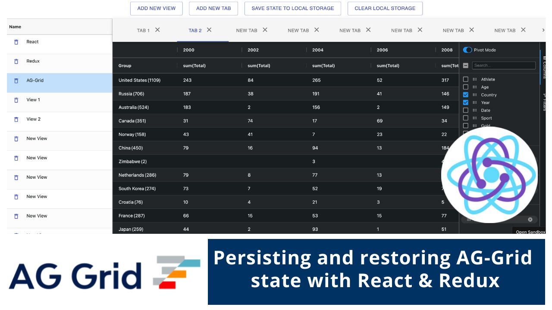552x310 pixels.
Task: Switch to TAB 1
Action: pos(143,30)
